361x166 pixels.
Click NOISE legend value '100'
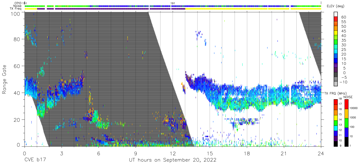coord(352,127)
